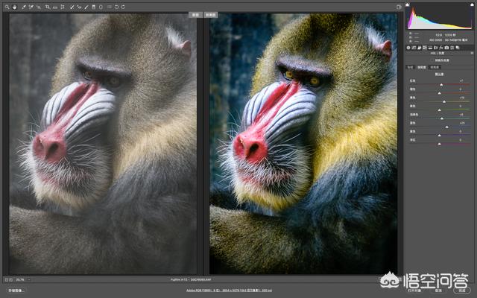Switch to the 饱和度 saturation tab
This screenshot has width=477, height=298.
(x=421, y=67)
